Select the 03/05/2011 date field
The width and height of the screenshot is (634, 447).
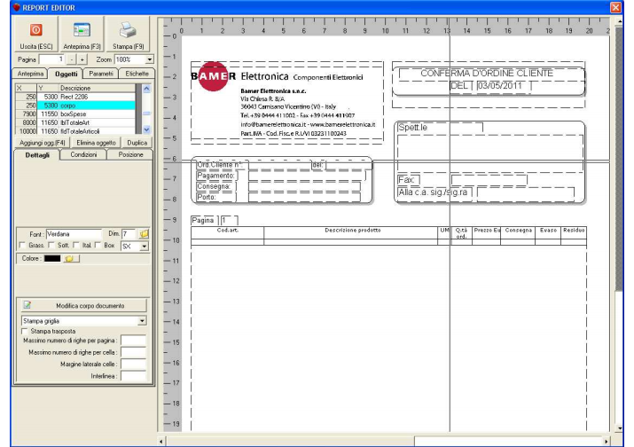[500, 85]
